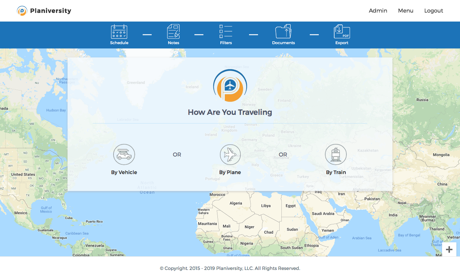Click United States label on the map
This screenshot has height=280, width=460.
(23, 174)
